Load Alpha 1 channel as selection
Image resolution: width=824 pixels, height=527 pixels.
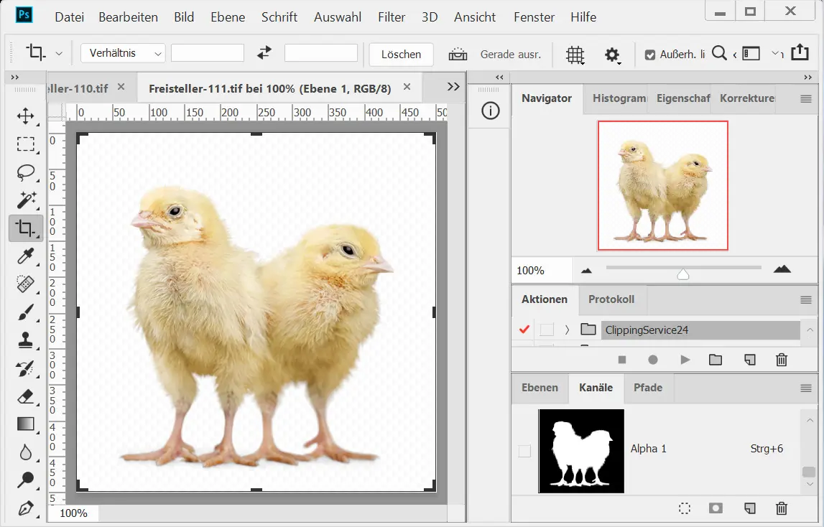click(685, 508)
